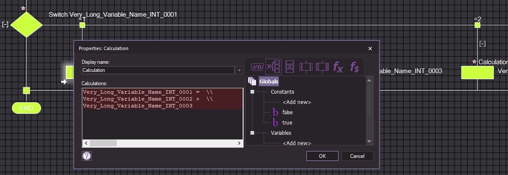Screen dimensions: 508x175
Task: Collapse the Constants tree node
Action: click(253, 92)
